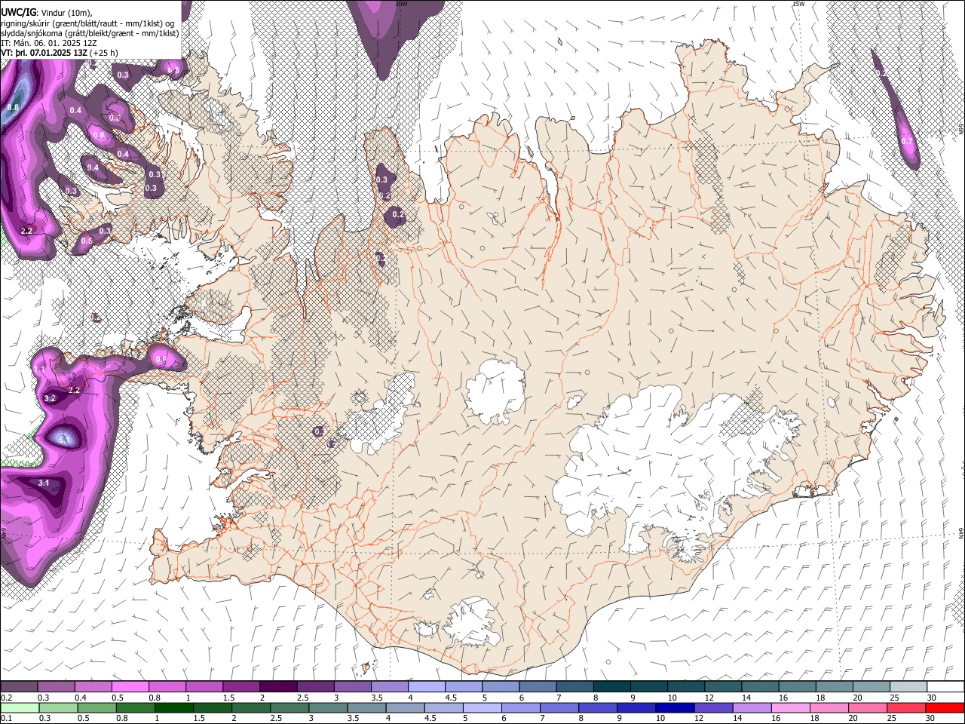Click the 'slydda/snjókoma' legend description line
This screenshot has height=724, width=965.
click(90, 33)
